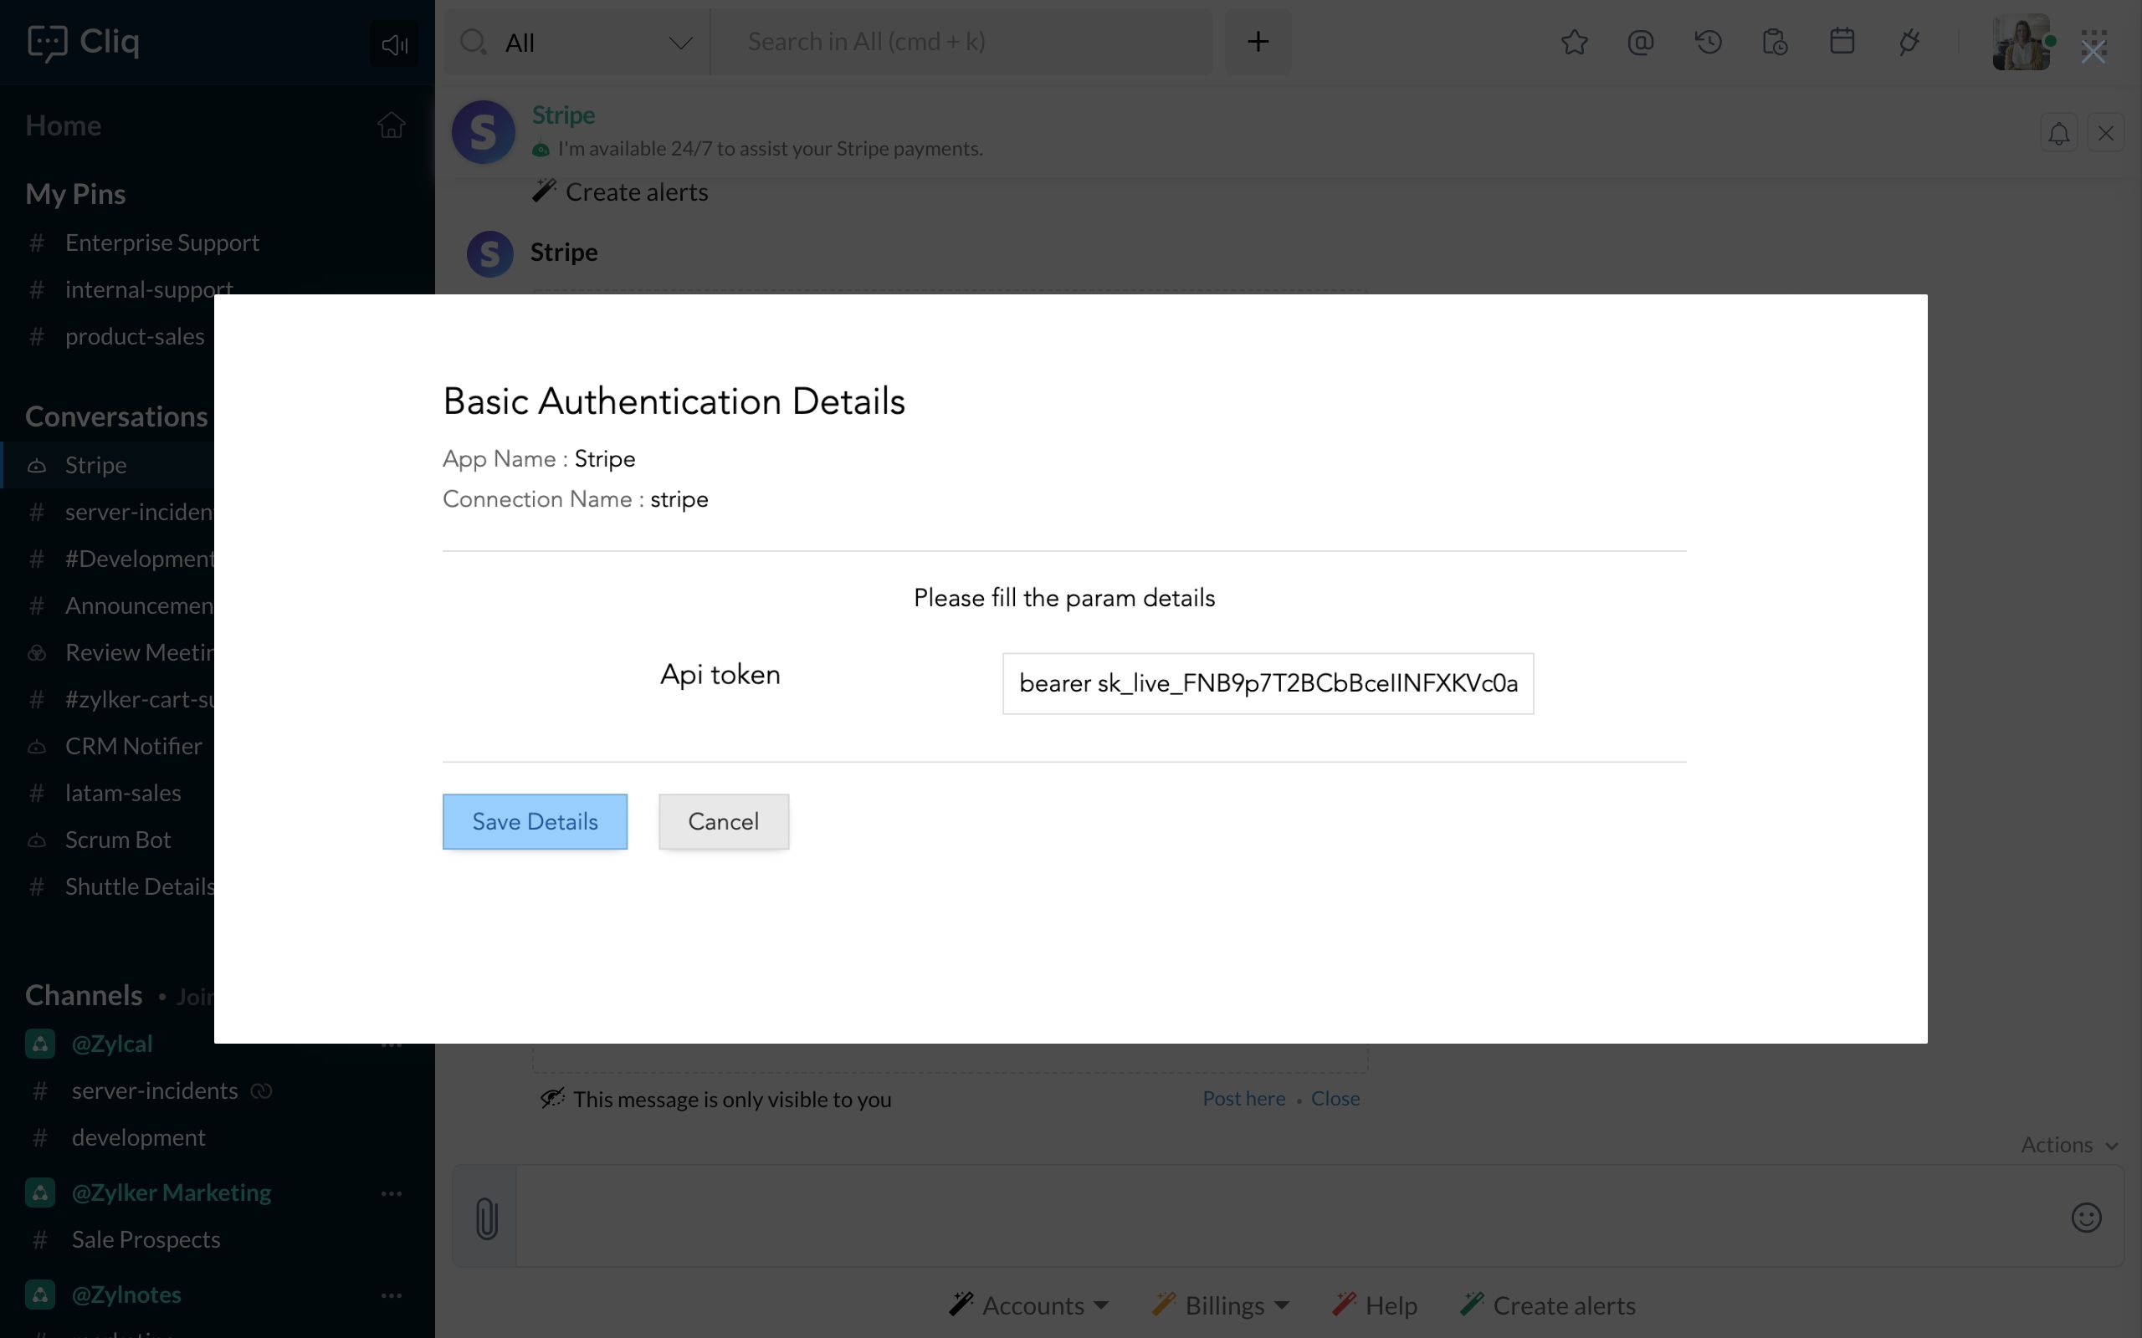Close the Stripe chat header X
The width and height of the screenshot is (2142, 1338).
click(2106, 134)
